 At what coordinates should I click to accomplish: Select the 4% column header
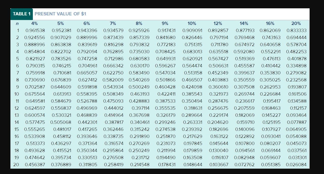point(35,23)
